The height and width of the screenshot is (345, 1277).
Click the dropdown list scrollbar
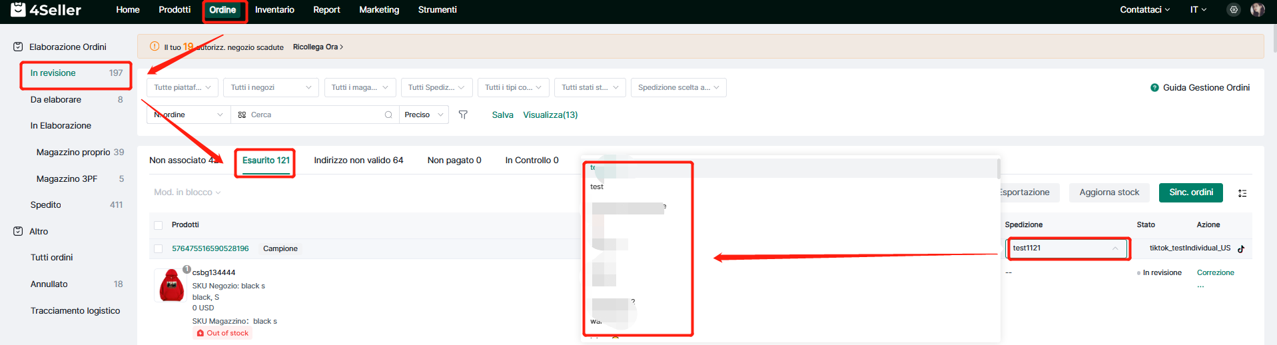998,169
